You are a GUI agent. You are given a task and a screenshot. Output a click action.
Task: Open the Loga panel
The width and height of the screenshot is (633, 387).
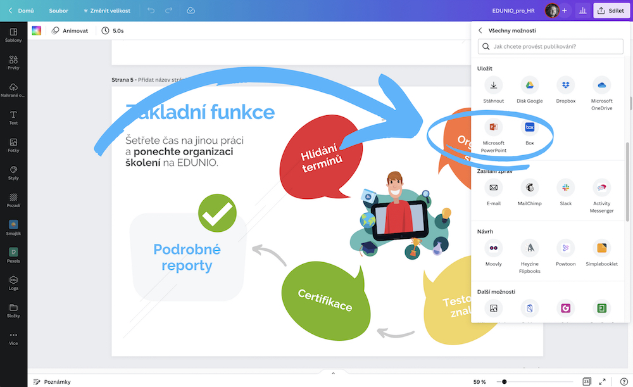(13, 282)
